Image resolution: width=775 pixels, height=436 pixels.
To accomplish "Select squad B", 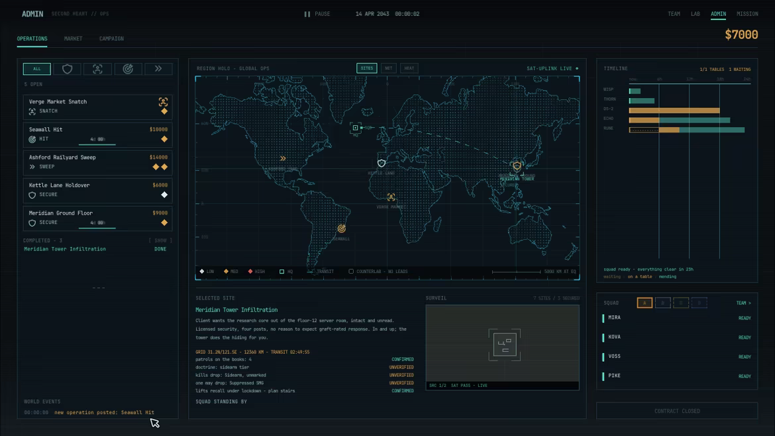I will (x=663, y=303).
